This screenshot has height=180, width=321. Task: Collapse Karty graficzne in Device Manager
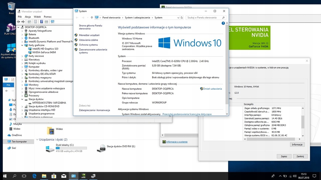point(22,45)
